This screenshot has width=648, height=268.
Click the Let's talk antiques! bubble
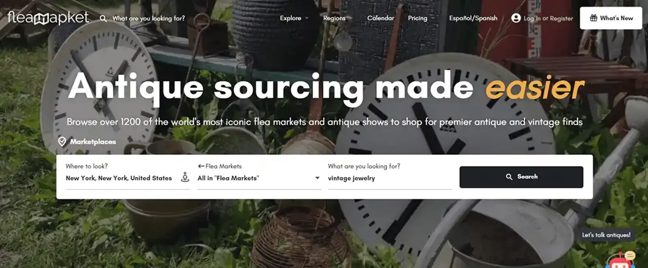[606, 235]
